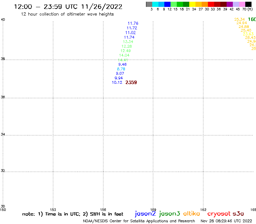Click the purple swatch in the legend bar

point(230,4)
